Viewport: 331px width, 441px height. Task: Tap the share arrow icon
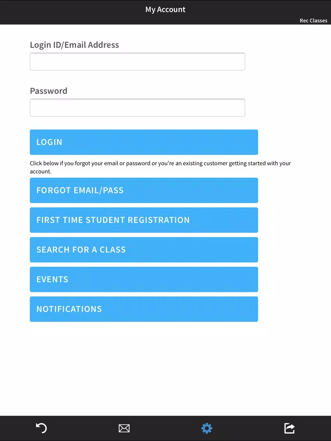pyautogui.click(x=289, y=428)
